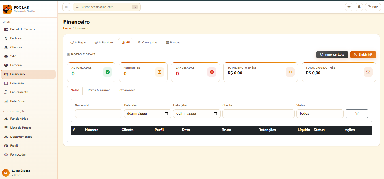Click the filter funnel icon button
Viewport: 384px width, 179px height.
[x=357, y=113]
